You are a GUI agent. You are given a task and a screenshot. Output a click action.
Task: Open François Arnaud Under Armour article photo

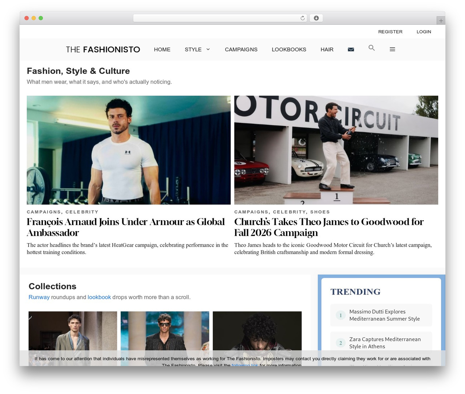[129, 150]
